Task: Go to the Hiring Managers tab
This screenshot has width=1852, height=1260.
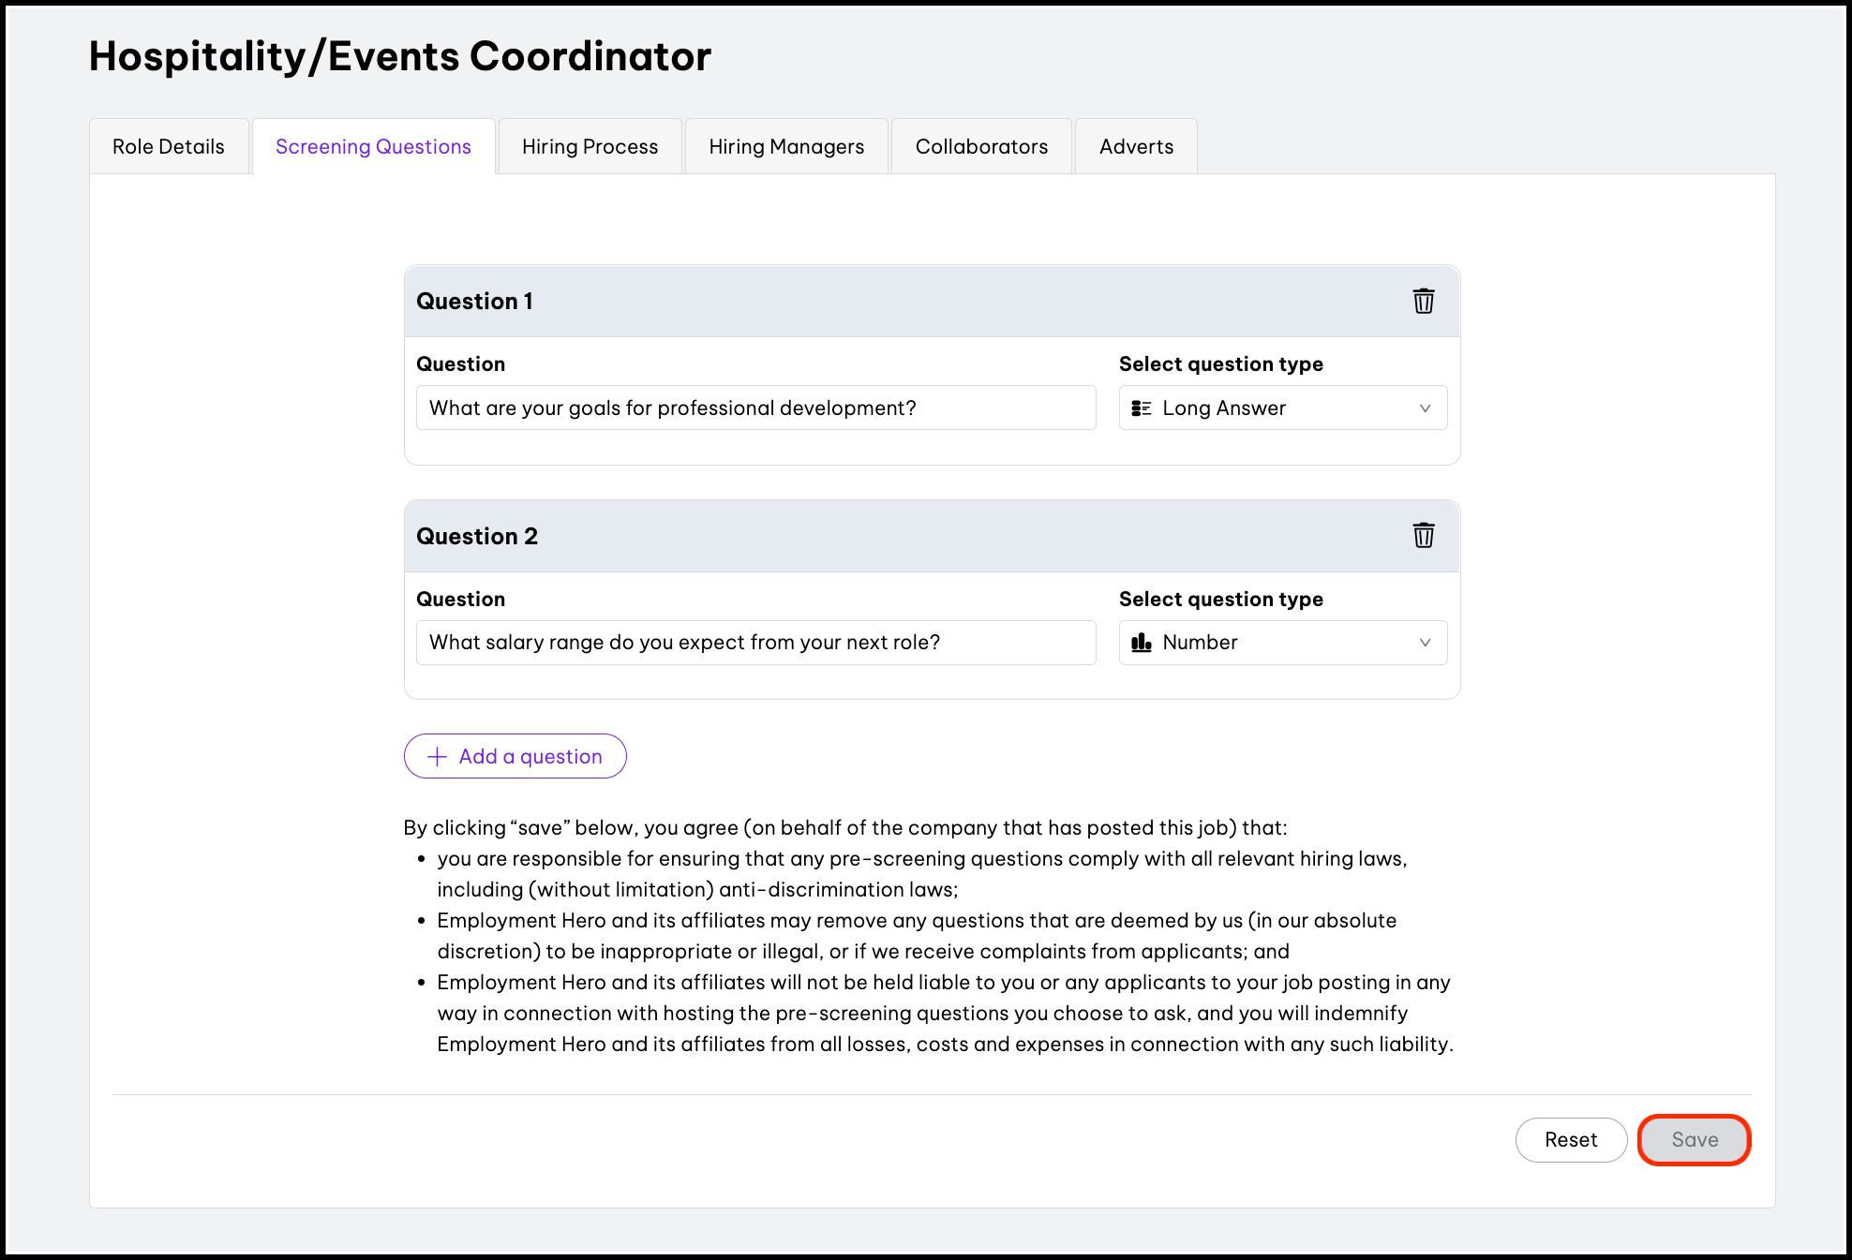Action: tap(786, 147)
